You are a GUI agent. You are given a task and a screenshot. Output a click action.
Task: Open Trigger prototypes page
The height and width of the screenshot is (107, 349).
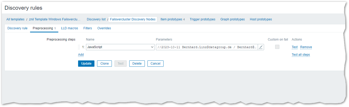(202, 19)
